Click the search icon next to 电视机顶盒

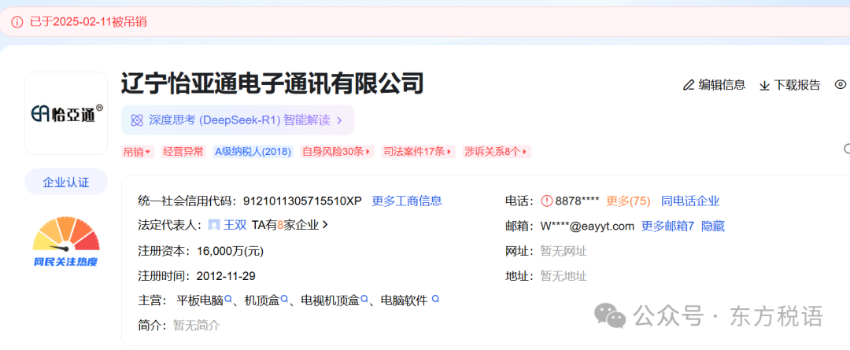364,300
